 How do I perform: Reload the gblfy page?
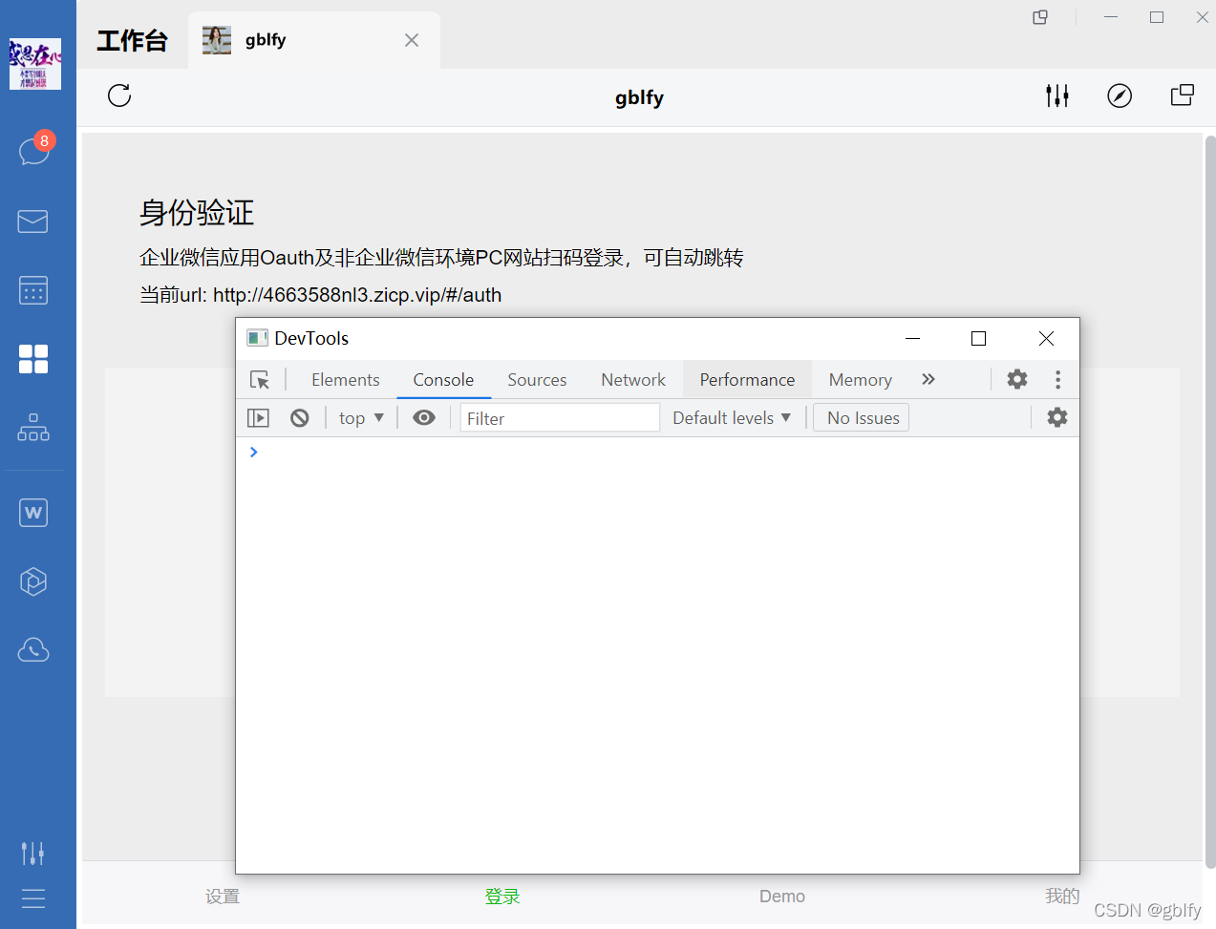pos(118,95)
